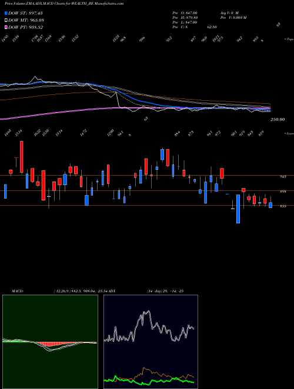Click the 'Pre O: 847.00' value
Image resolution: width=294 pixels, height=389 pixels.
click(x=185, y=12)
